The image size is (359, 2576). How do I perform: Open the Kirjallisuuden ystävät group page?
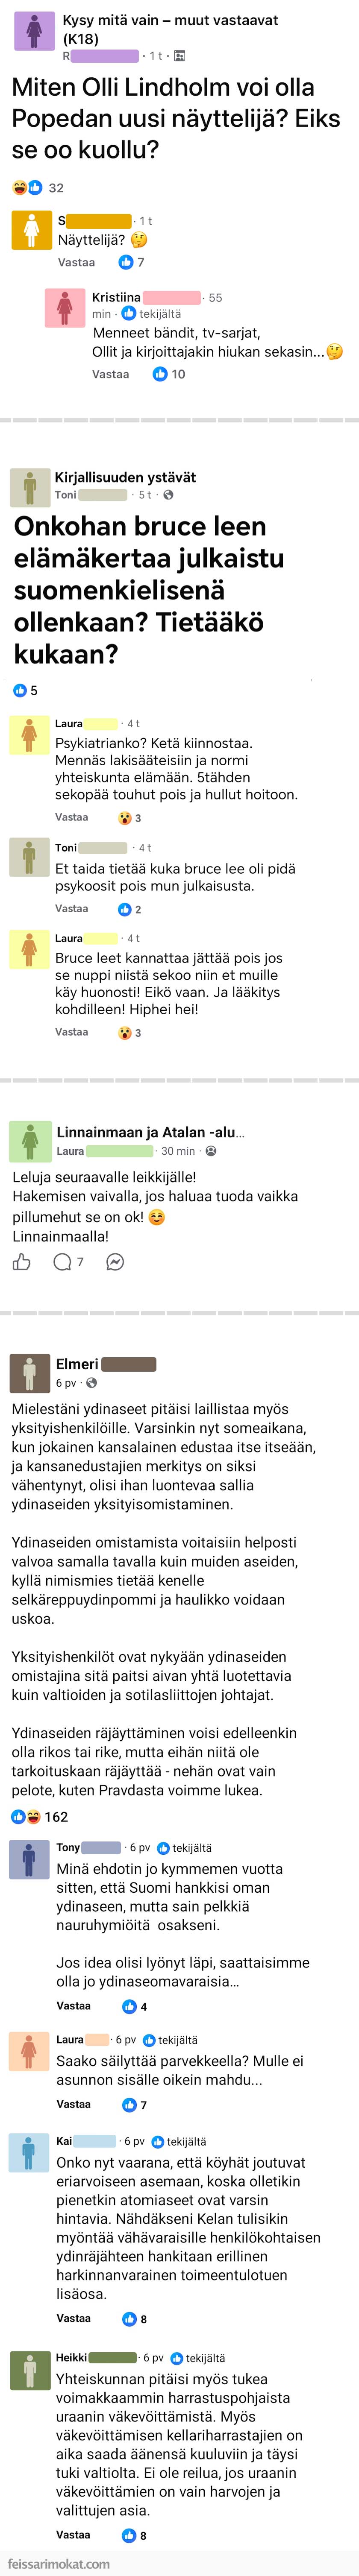point(125,477)
